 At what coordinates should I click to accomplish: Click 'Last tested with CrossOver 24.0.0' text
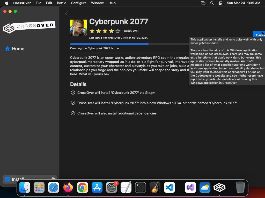point(119,38)
